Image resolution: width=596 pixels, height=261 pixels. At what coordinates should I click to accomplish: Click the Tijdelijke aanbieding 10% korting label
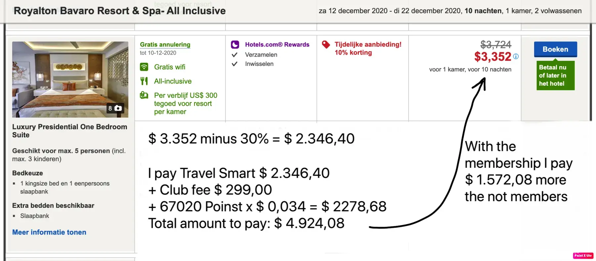pos(368,48)
